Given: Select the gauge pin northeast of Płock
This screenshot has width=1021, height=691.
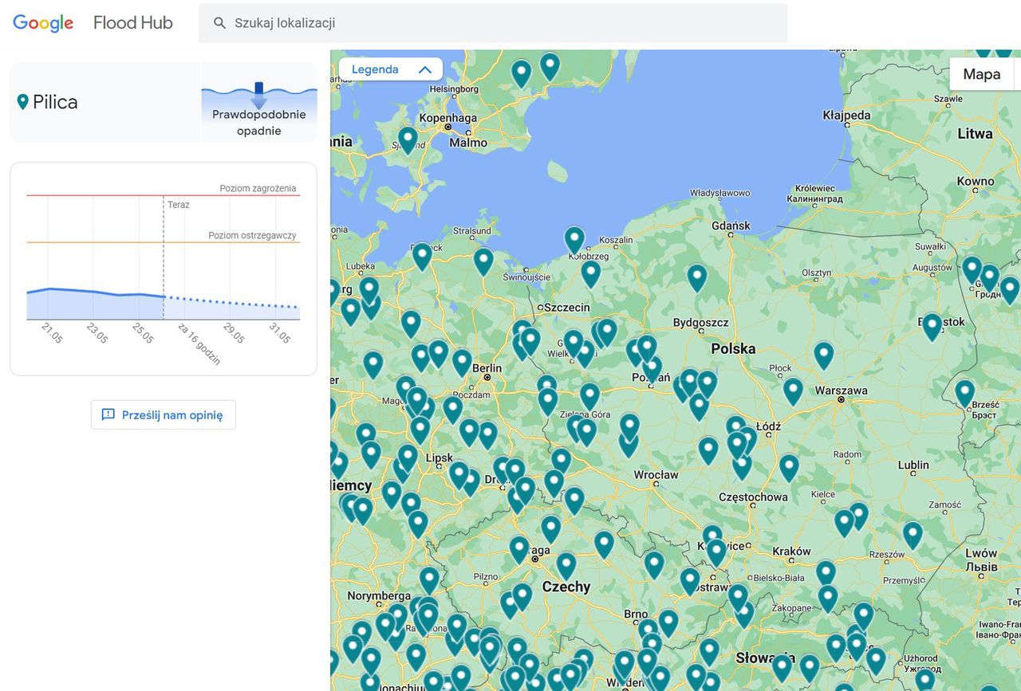Looking at the screenshot, I should (824, 355).
